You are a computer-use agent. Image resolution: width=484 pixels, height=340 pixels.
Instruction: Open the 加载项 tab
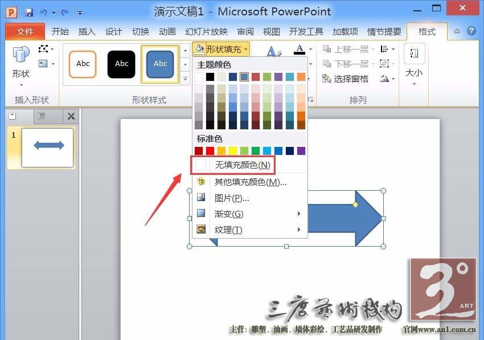(345, 31)
